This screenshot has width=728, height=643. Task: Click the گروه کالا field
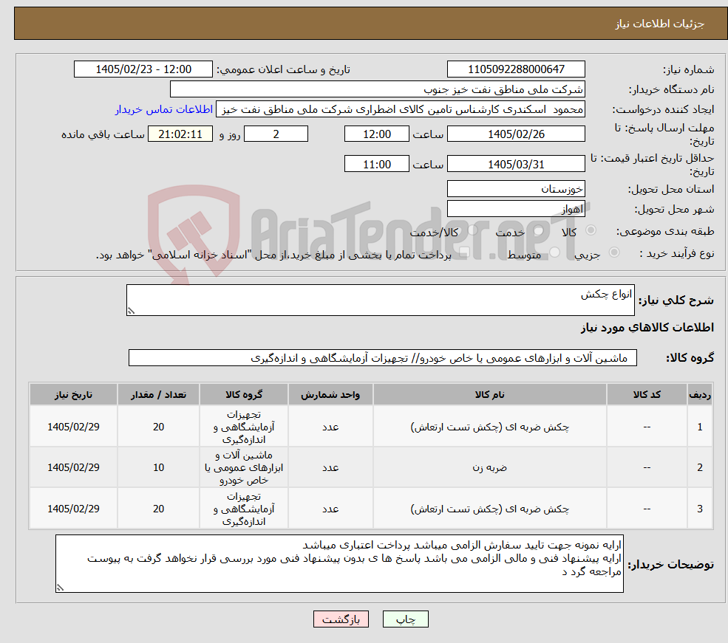coord(383,358)
